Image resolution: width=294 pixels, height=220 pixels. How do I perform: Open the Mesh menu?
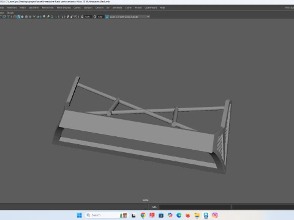pos(23,7)
